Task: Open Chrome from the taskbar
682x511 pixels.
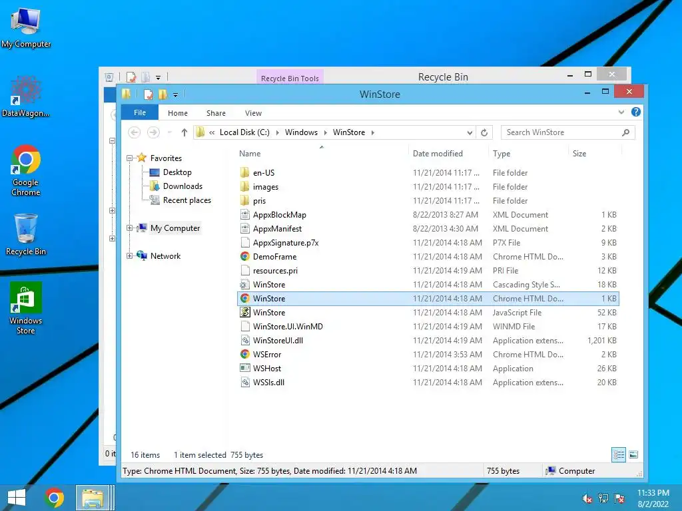Action: [55, 498]
